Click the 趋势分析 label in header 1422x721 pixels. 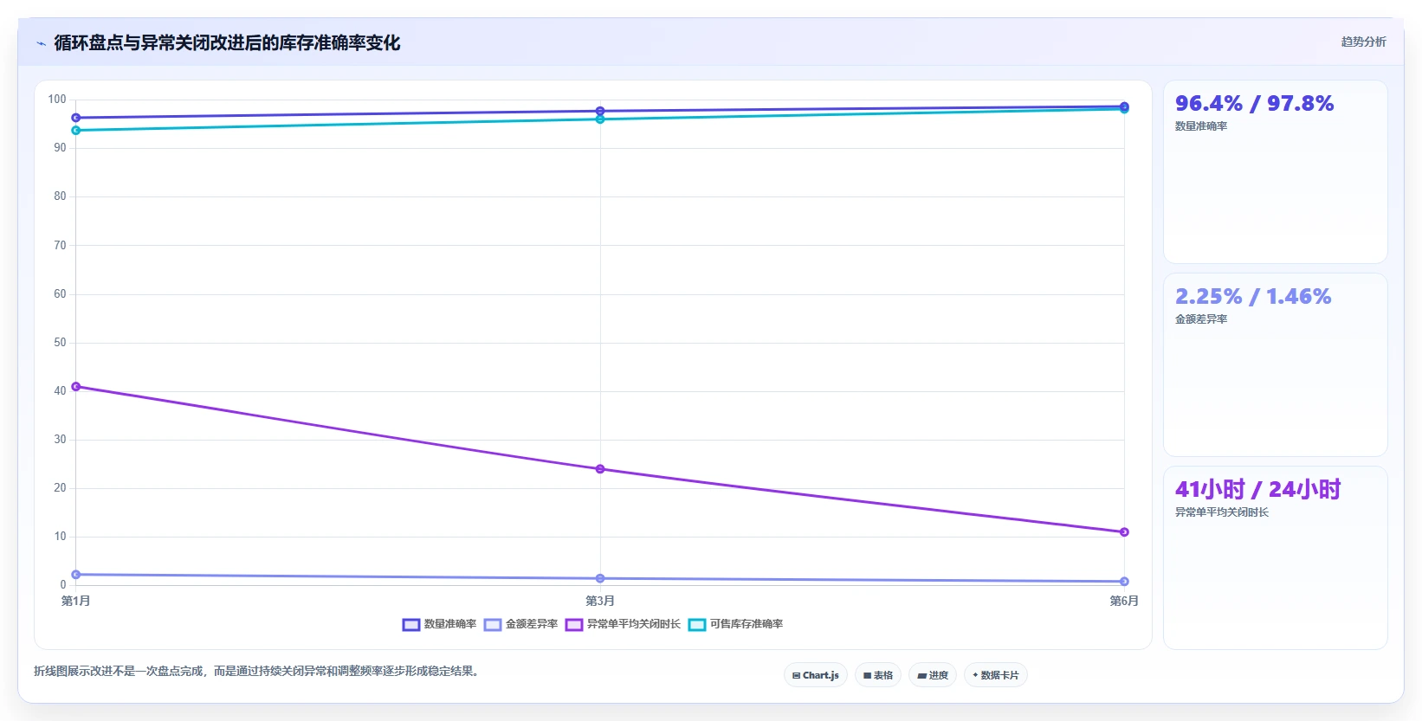1364,42
